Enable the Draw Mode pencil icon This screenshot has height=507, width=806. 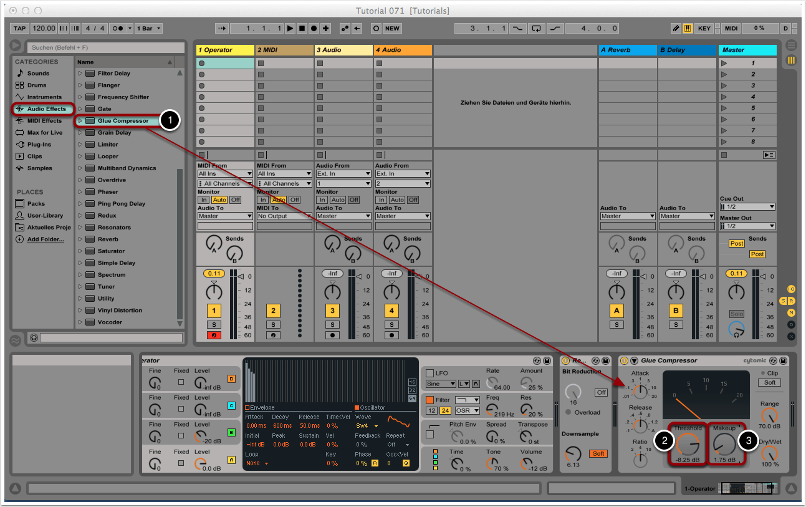pos(676,29)
